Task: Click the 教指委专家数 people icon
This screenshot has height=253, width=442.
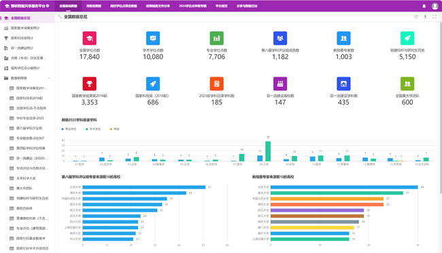Action: [x=343, y=38]
